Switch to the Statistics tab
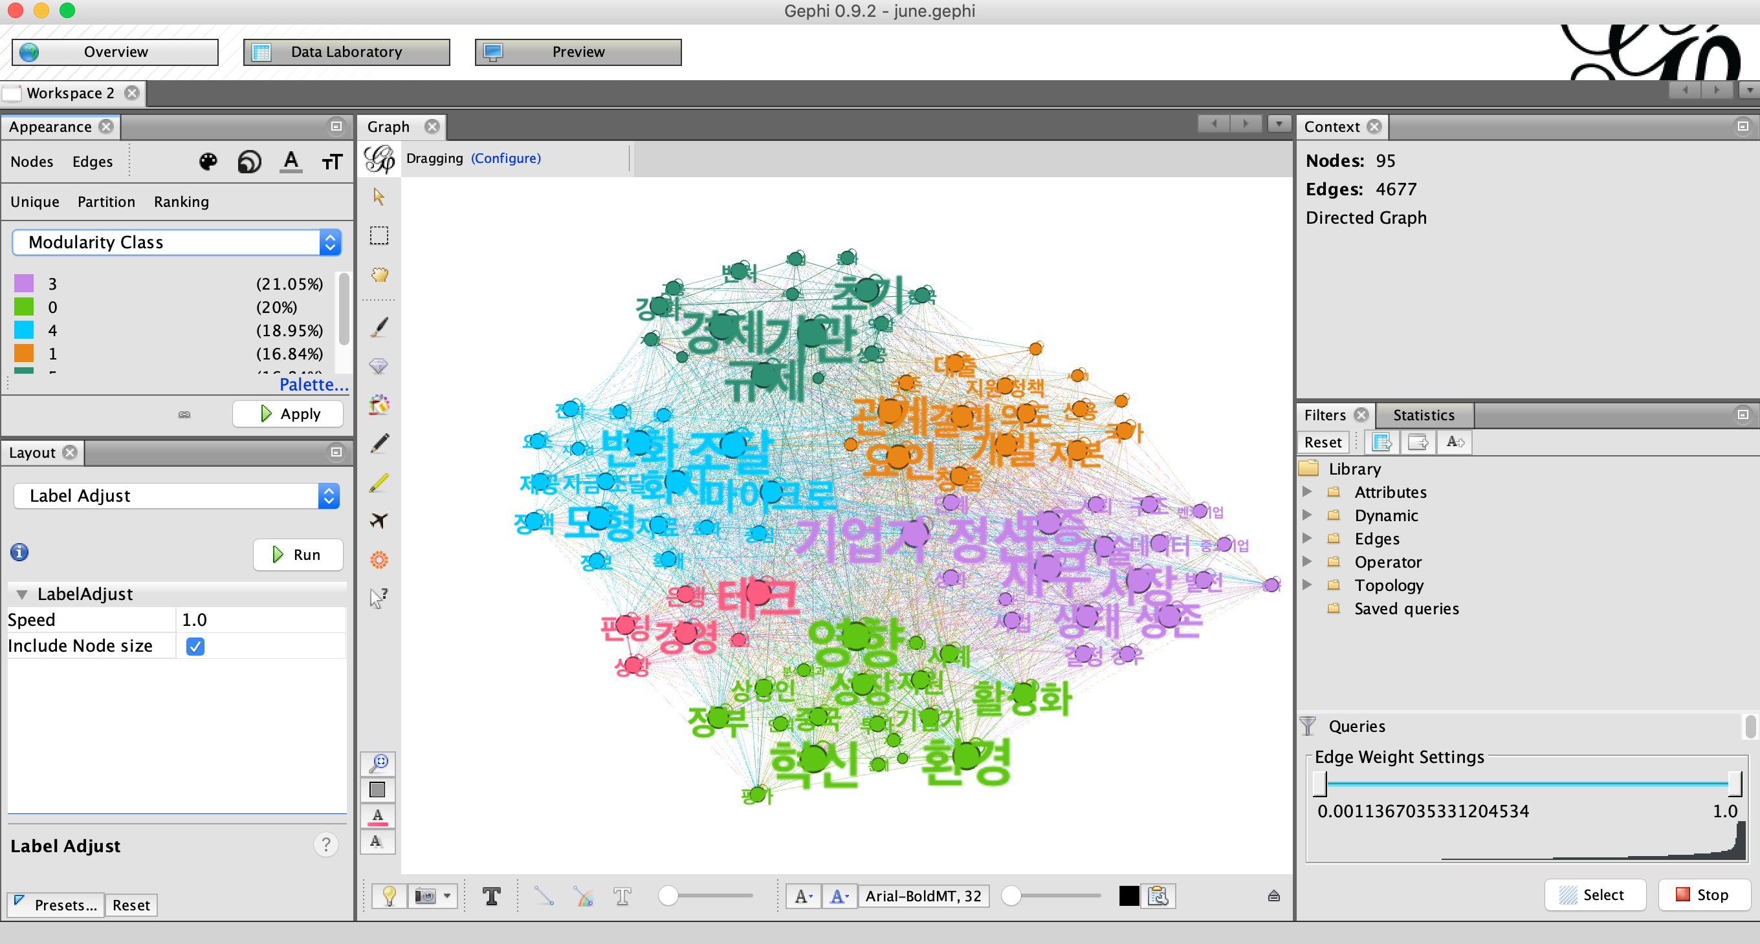The height and width of the screenshot is (944, 1760). coord(1423,415)
